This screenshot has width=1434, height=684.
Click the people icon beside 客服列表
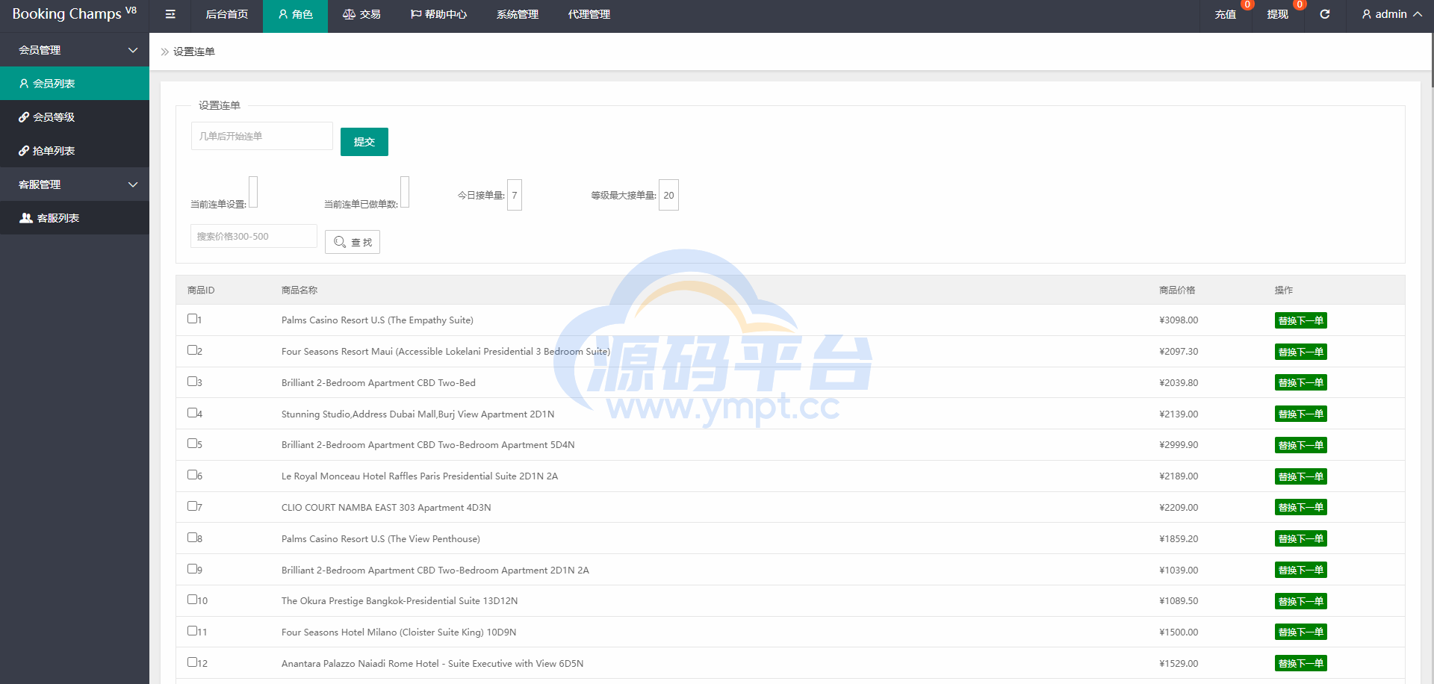26,218
